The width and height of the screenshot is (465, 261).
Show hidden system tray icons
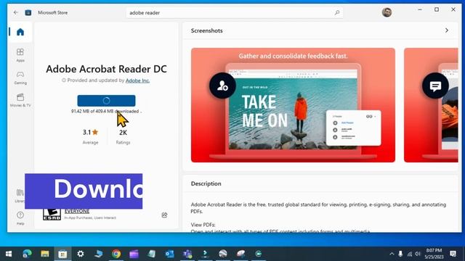[x=392, y=254]
